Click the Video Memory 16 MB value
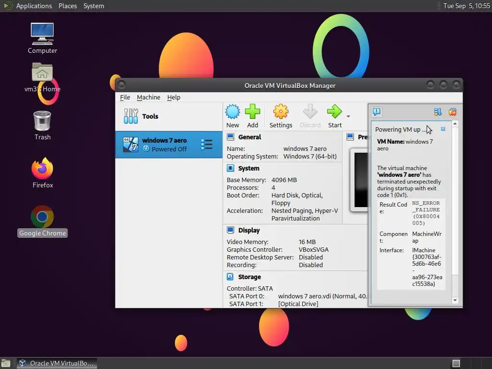 [x=307, y=242]
